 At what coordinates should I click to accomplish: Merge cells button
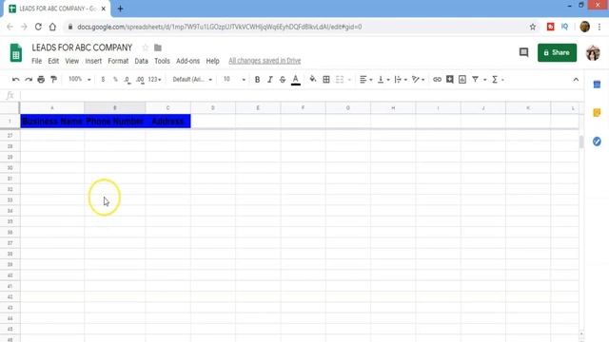tap(340, 80)
